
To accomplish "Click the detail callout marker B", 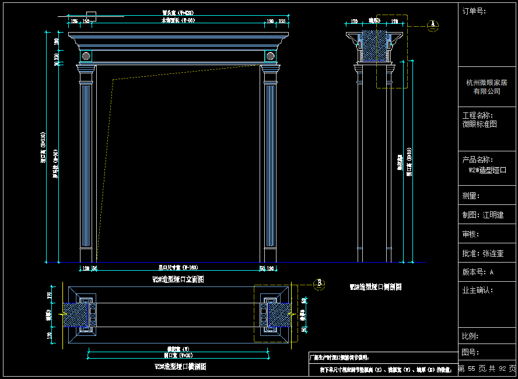I will point(320,284).
